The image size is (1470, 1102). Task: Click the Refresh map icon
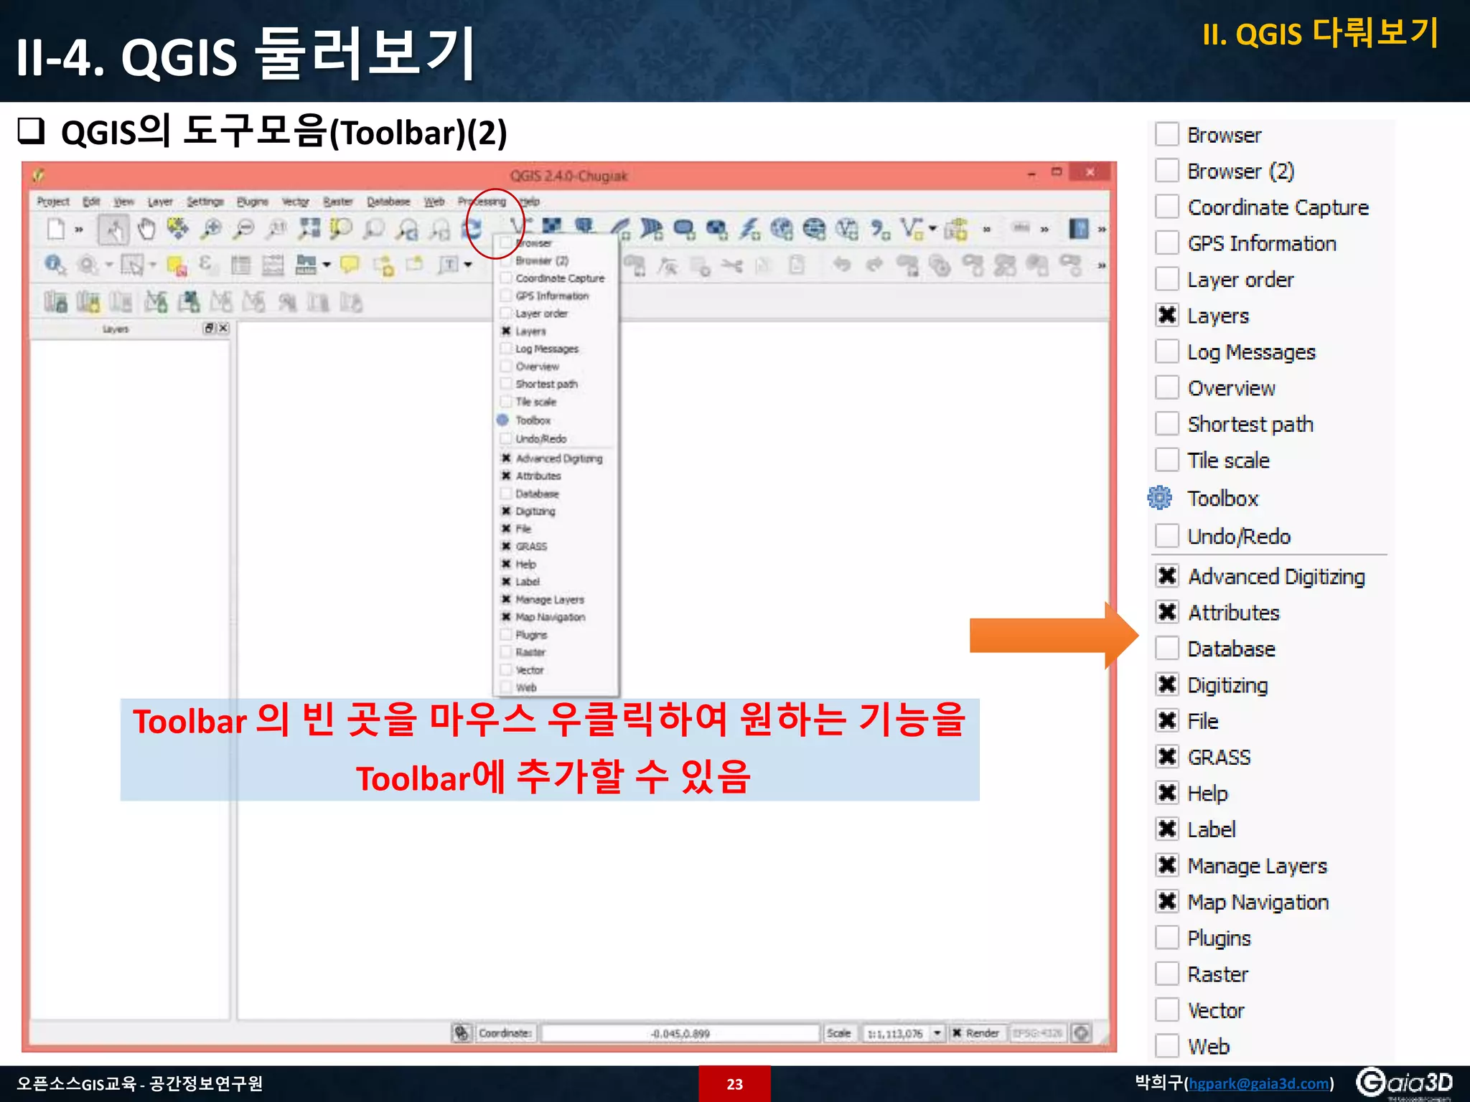pos(473,230)
